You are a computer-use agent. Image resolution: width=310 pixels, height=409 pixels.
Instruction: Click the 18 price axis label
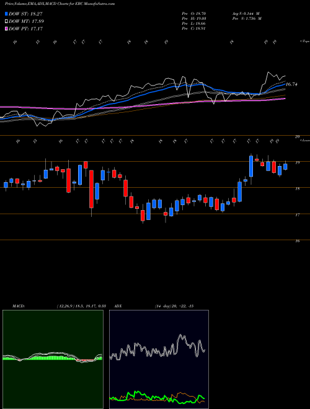point(297,188)
